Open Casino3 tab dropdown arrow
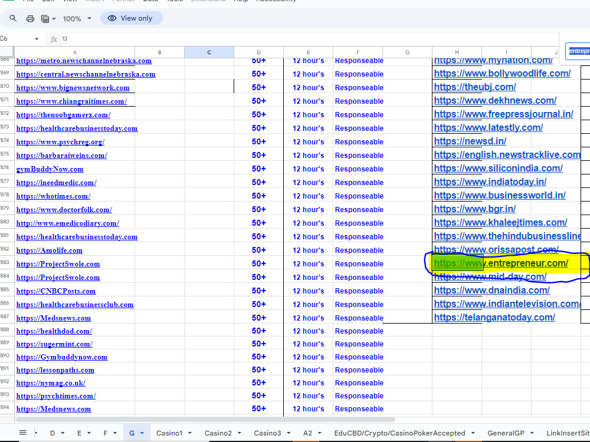This screenshot has height=442, width=590. [x=289, y=433]
